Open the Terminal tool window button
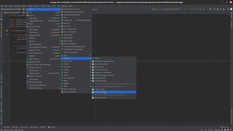233x131 pixels. click(52, 127)
